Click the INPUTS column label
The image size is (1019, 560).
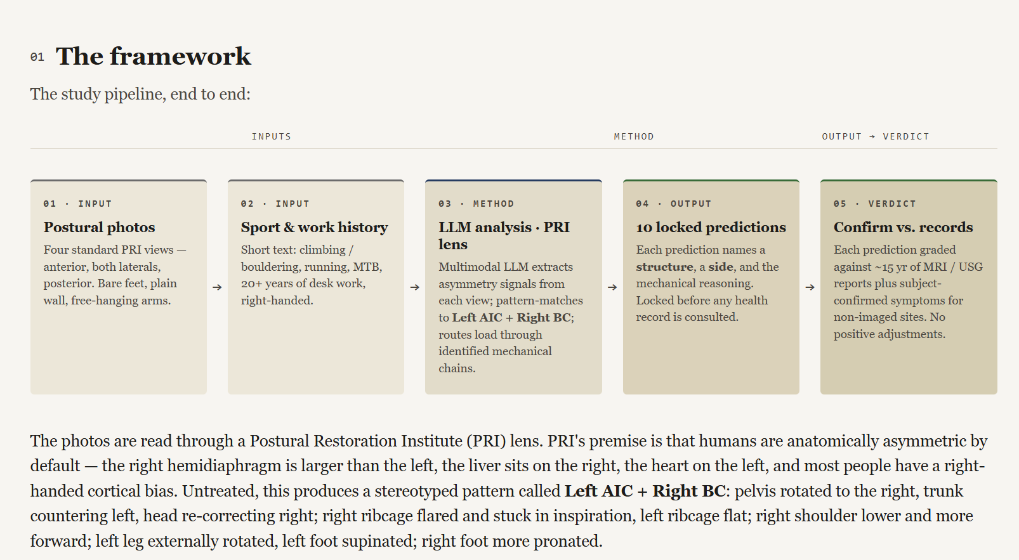point(272,136)
